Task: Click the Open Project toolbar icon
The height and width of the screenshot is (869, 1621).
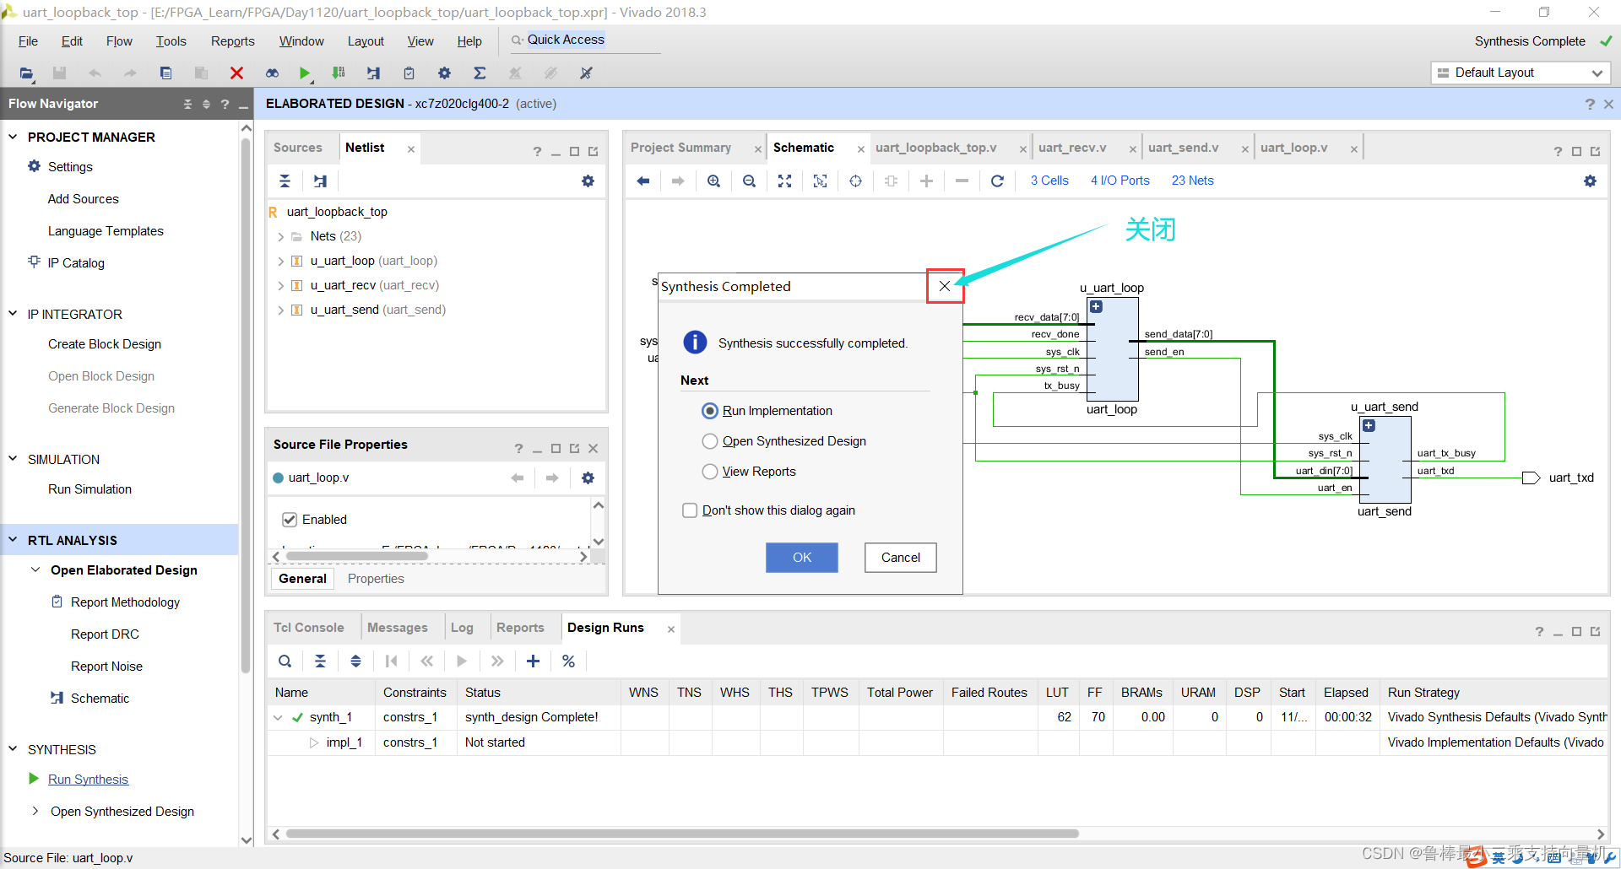Action: pos(26,73)
